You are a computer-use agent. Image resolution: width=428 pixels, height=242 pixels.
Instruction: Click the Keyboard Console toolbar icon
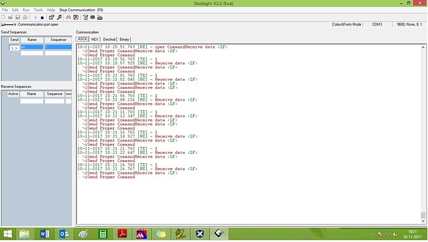pos(100,17)
